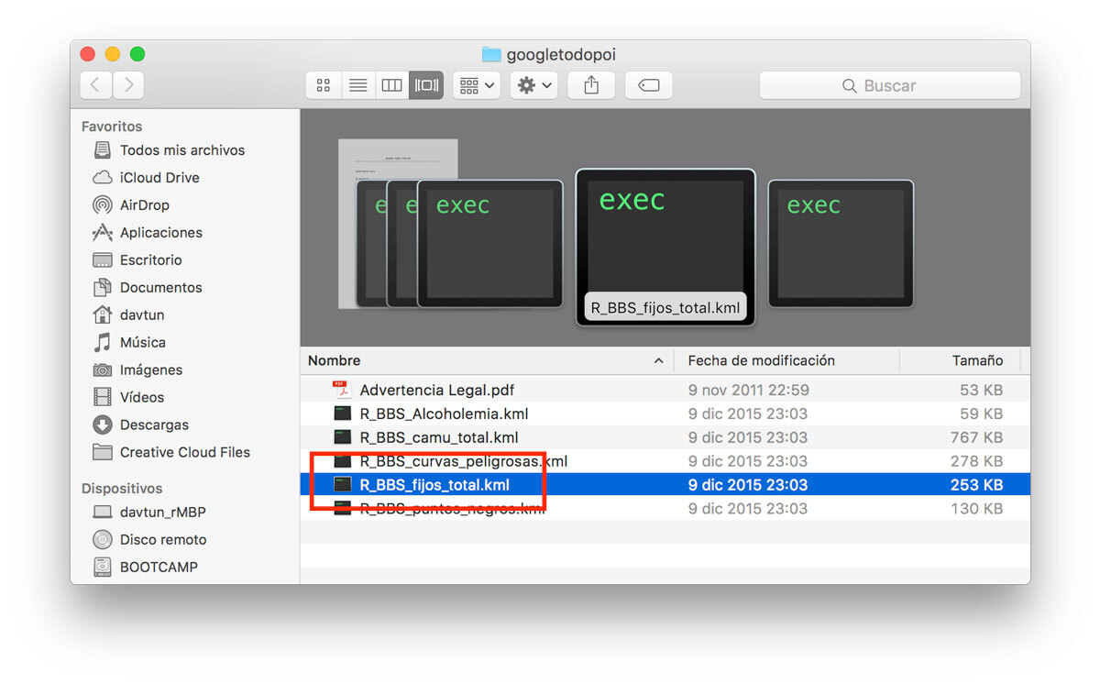Click the 253 KB size cell

976,485
